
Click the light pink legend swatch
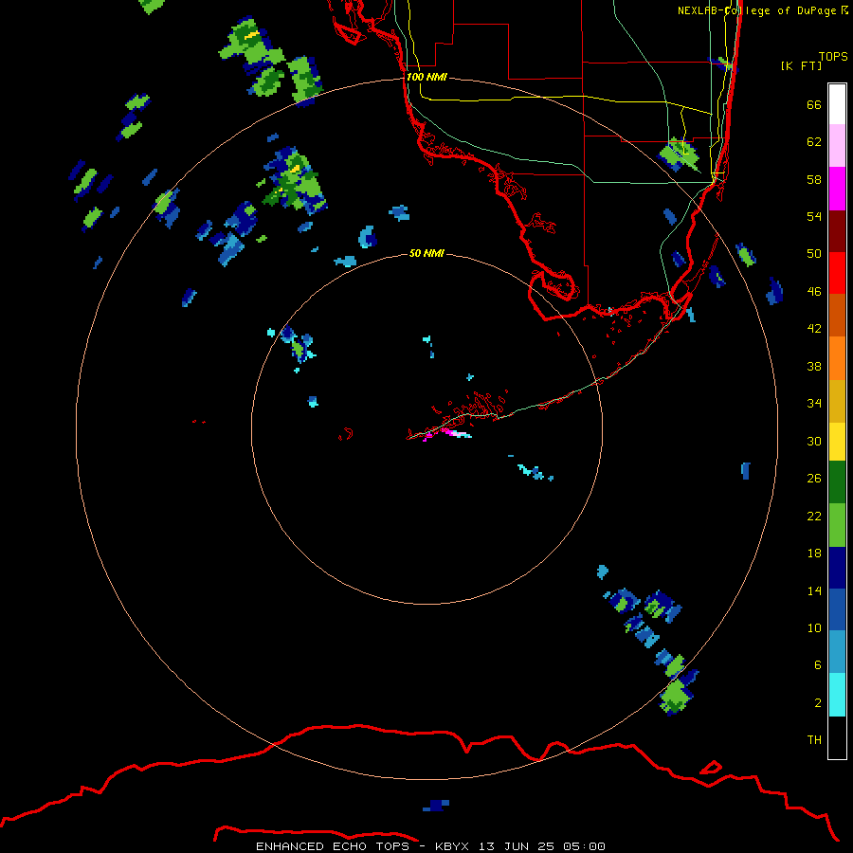coord(837,145)
